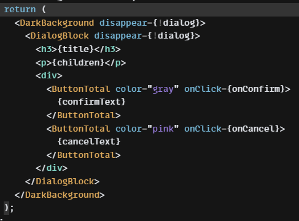This screenshot has width=299, height=221.
Task: Click the {confirmText} expression
Action: pyautogui.click(x=91, y=102)
